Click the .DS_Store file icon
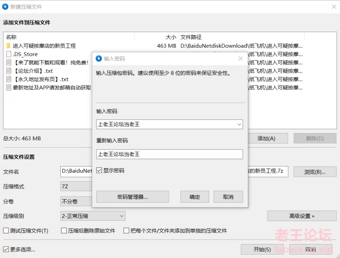Screen dimensions: 340x258 pyautogui.click(x=8, y=54)
